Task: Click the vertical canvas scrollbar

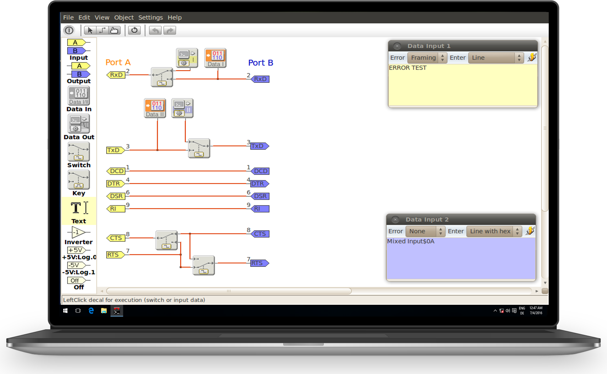Action: [545, 128]
